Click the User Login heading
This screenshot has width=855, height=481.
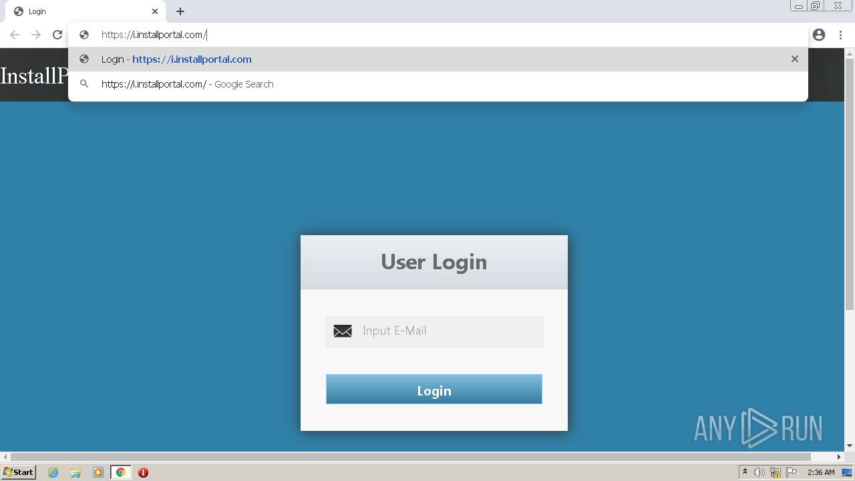[x=434, y=262]
